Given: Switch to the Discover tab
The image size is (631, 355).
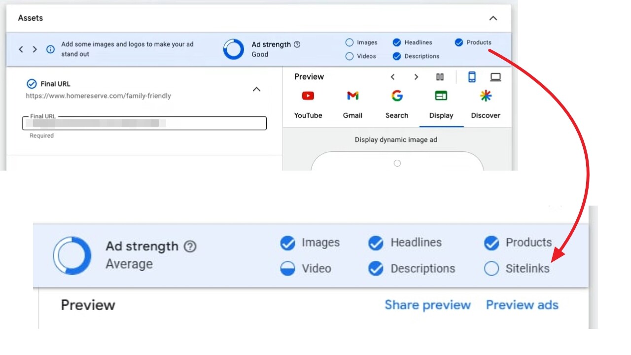Looking at the screenshot, I should 485,115.
